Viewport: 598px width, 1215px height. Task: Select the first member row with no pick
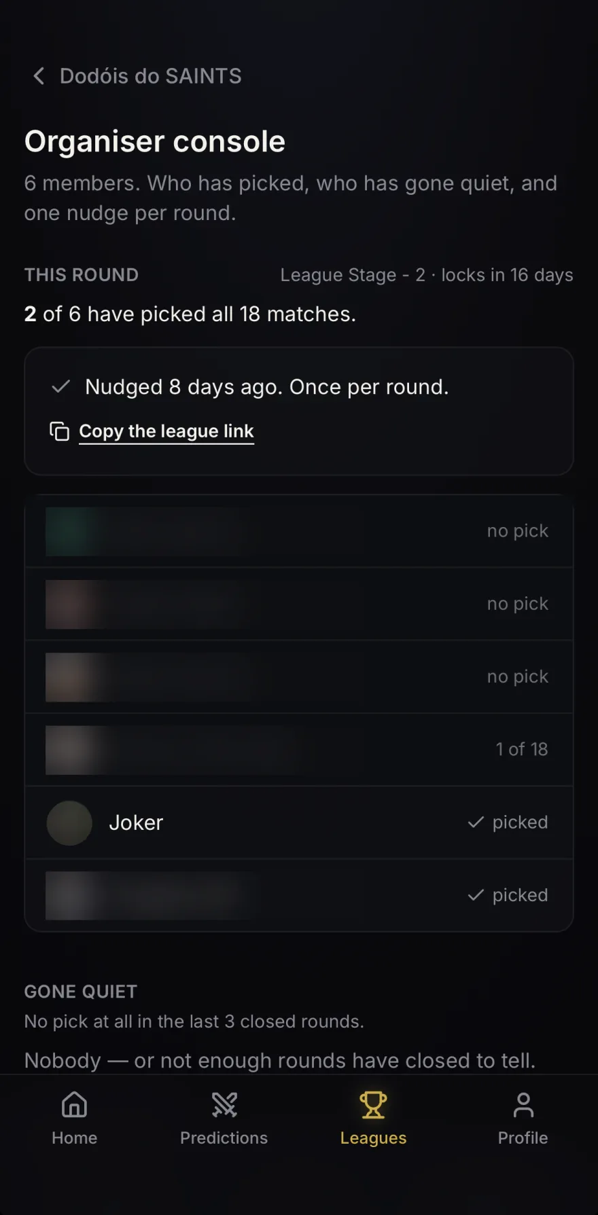click(299, 531)
